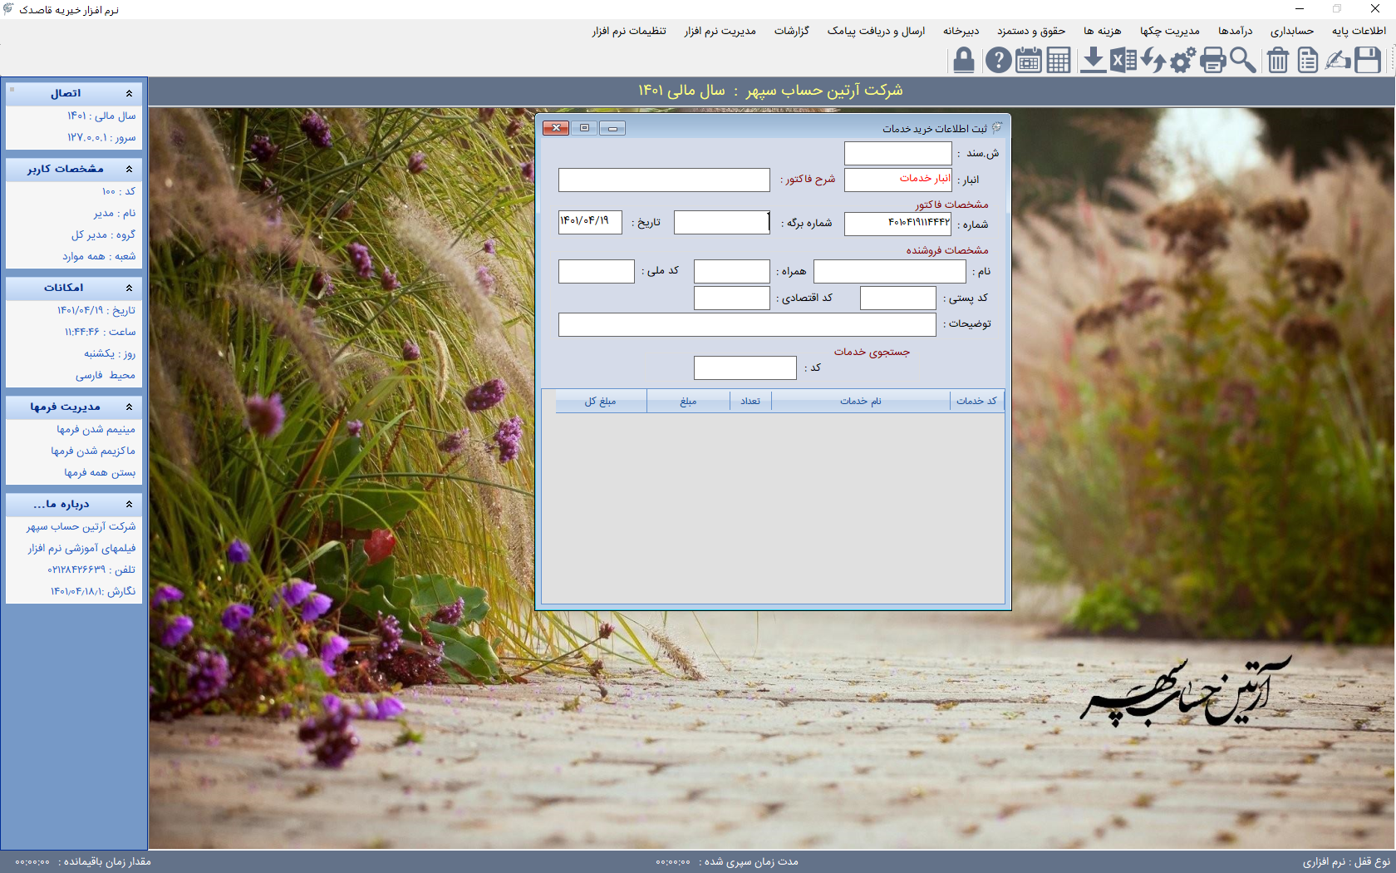Collapse the اتصال sidebar panel
1396x873 pixels.
pos(129,93)
